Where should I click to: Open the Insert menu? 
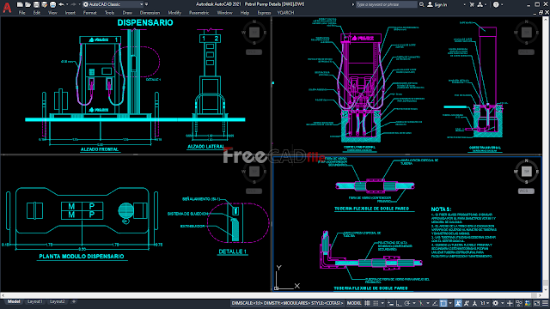coord(70,13)
